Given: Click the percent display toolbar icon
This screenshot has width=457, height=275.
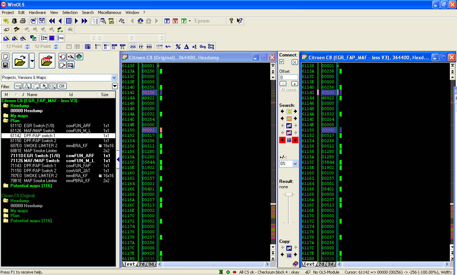Looking at the screenshot, I should [178, 46].
